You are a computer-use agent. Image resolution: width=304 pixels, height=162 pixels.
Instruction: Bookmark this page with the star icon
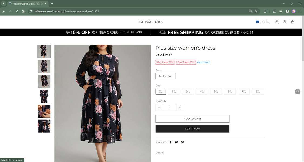click(x=256, y=11)
